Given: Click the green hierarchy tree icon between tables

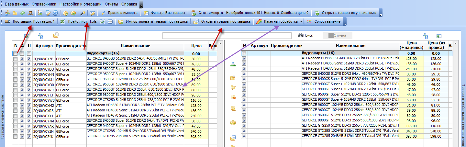Looking at the screenshot, I should point(233,65).
